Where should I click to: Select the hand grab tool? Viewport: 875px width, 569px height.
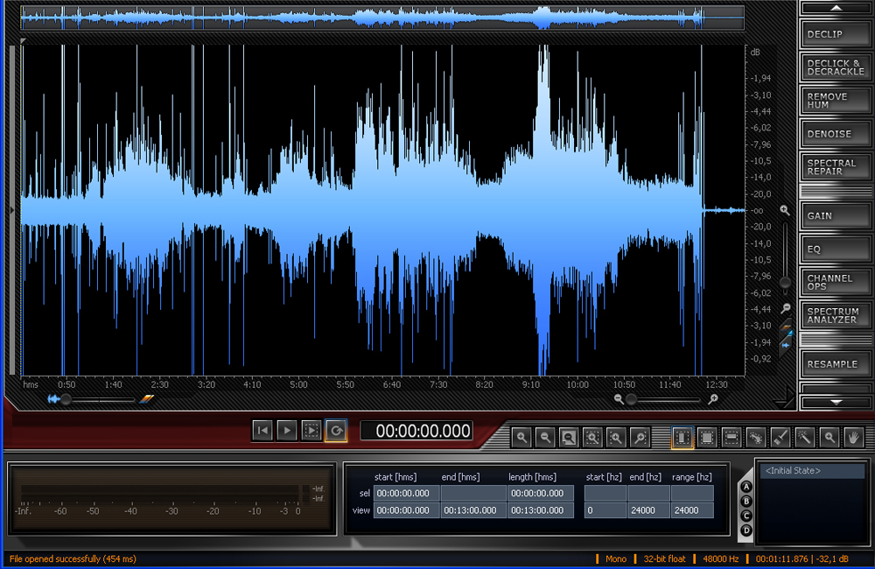click(853, 437)
